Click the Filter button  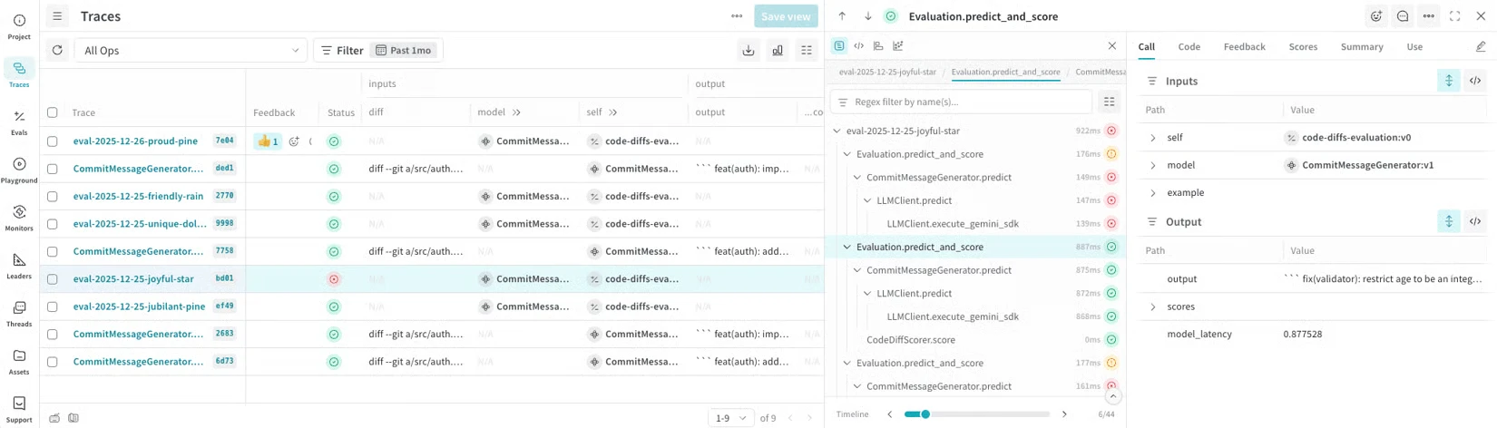pyautogui.click(x=342, y=51)
